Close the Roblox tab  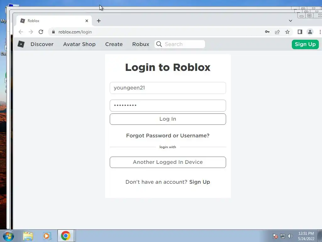[x=87, y=21]
